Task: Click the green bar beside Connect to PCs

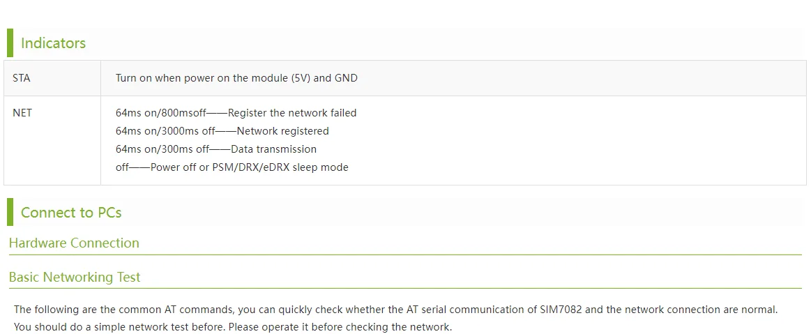Action: (10, 212)
